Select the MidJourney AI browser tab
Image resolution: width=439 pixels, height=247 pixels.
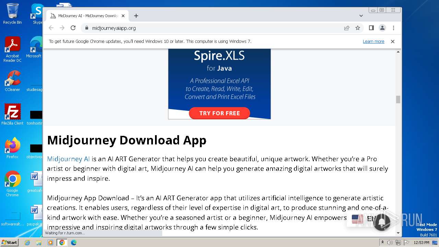[x=87, y=16]
